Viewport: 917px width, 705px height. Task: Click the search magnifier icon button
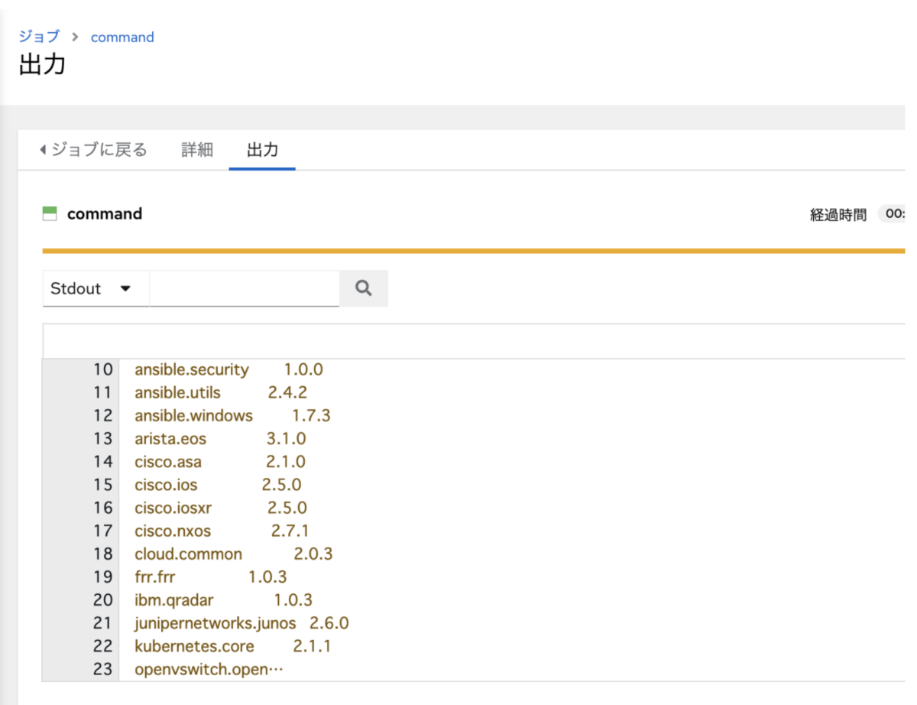coord(364,288)
